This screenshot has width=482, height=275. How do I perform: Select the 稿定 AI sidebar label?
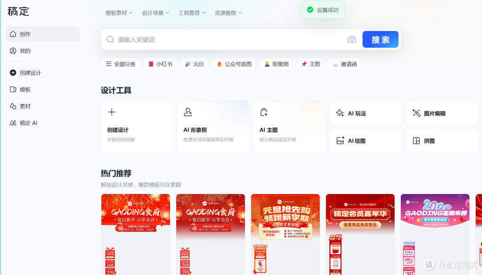tap(29, 123)
